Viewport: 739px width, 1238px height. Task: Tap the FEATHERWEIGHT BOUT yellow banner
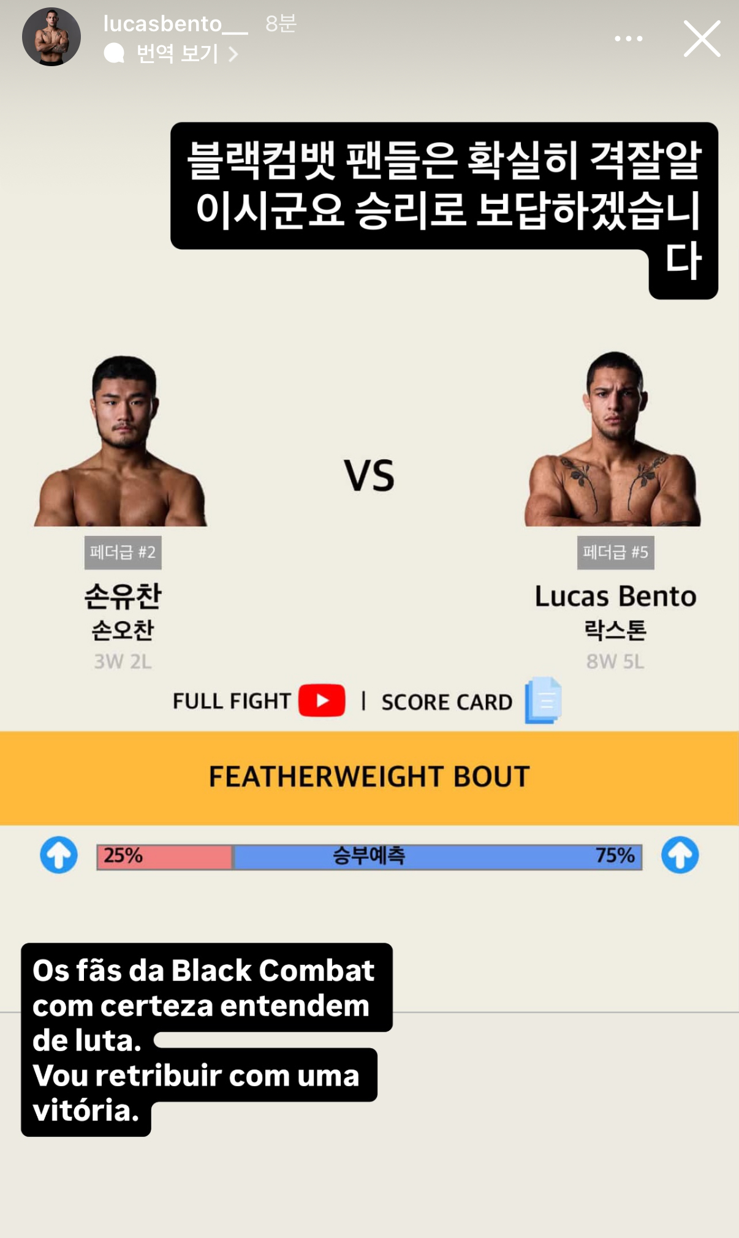coord(369,778)
